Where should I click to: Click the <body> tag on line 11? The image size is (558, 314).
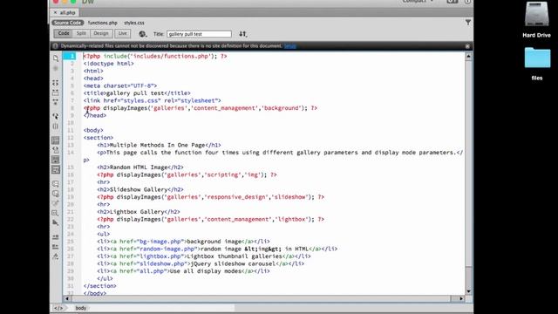click(93, 130)
